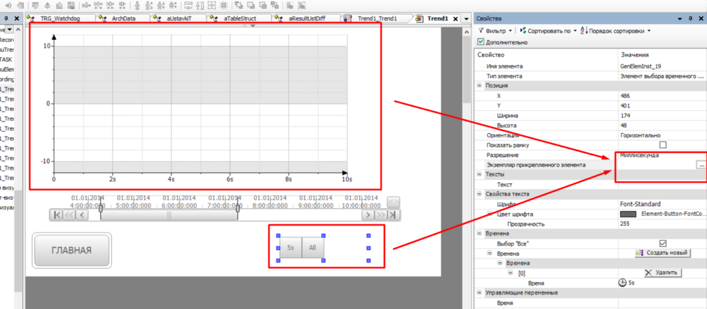Jump to start of trend range

(x=57, y=215)
